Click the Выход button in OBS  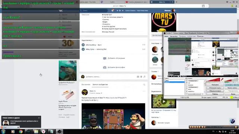point(232,94)
